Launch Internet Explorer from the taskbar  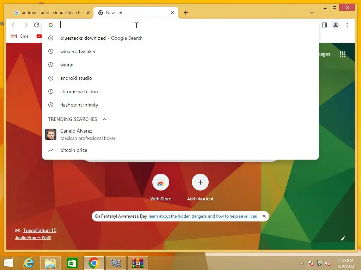tap(29, 263)
